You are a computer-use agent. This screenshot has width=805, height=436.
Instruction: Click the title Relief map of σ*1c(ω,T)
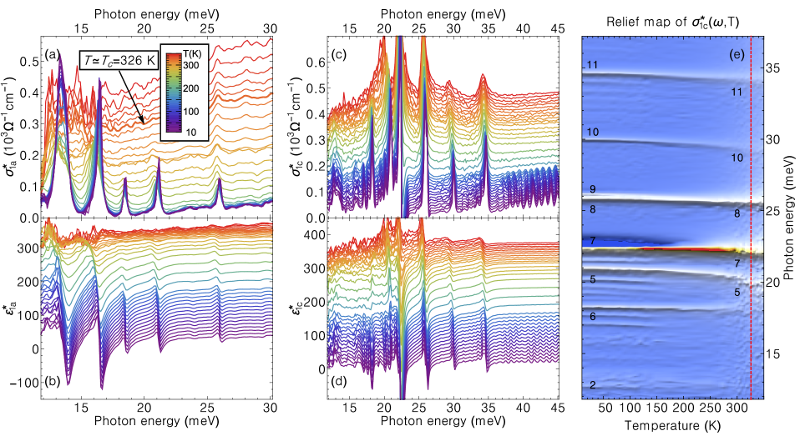tap(672, 22)
